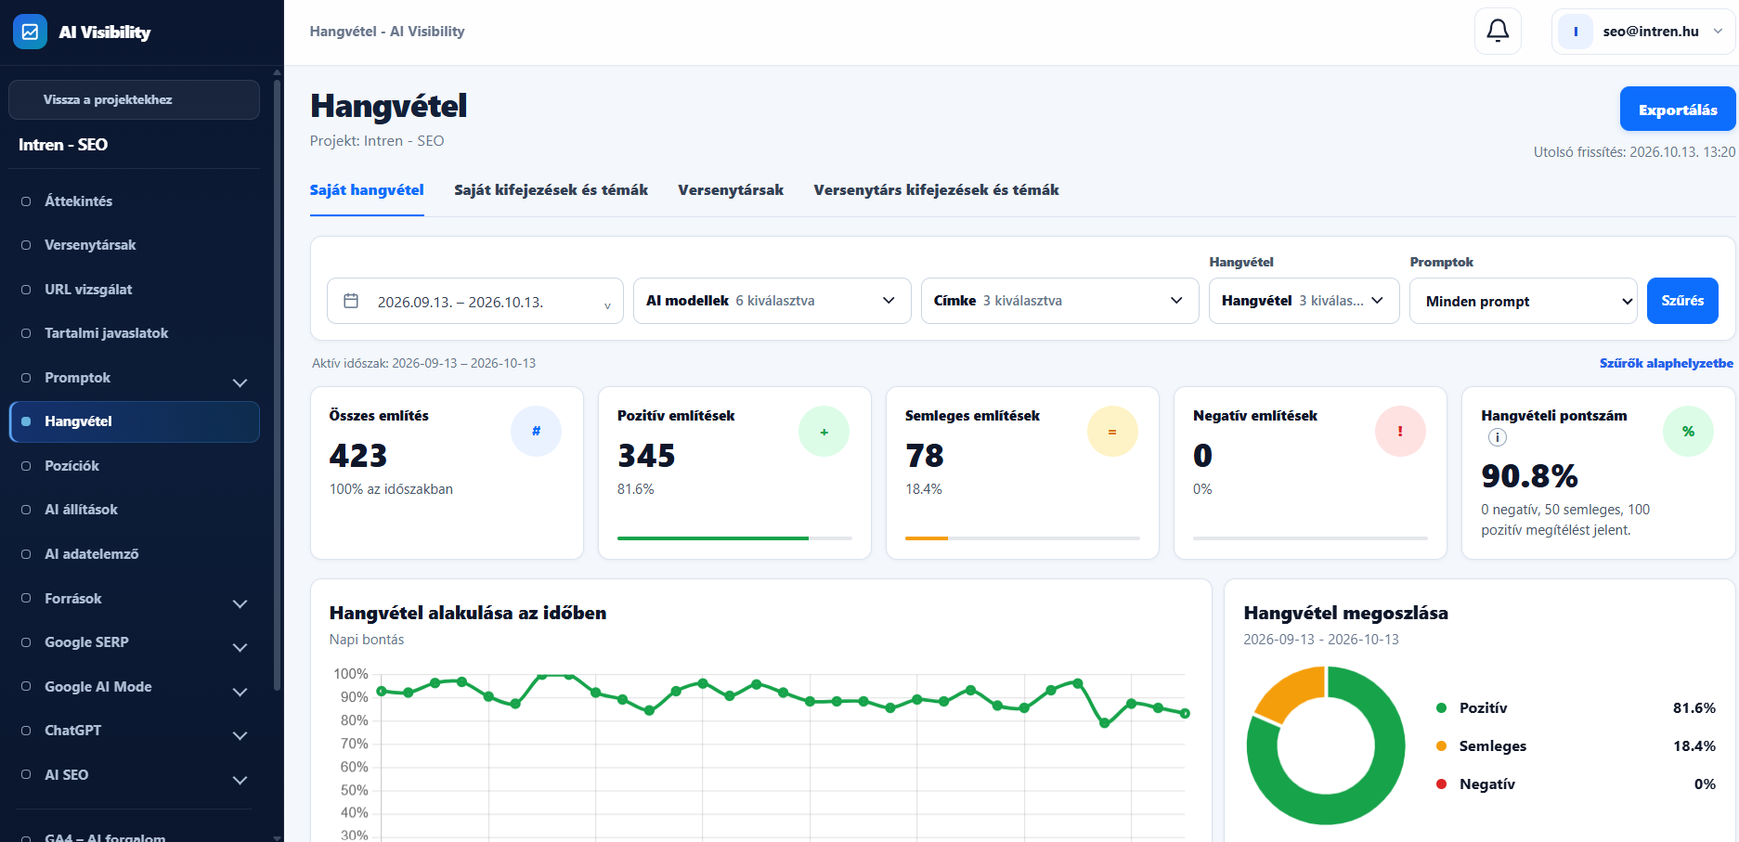The height and width of the screenshot is (842, 1739).
Task: Open the Címke filter dropdown
Action: pos(1059,301)
